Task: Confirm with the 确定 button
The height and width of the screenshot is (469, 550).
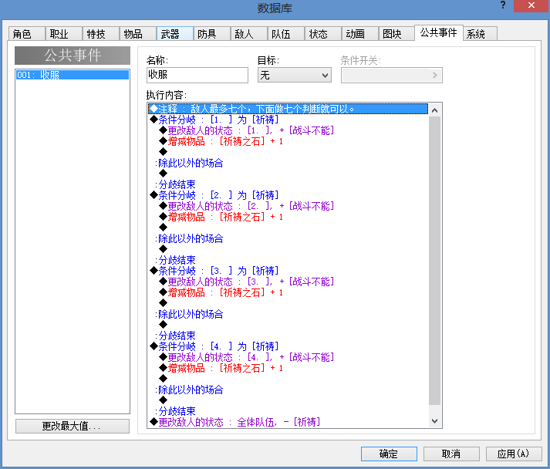Action: click(389, 454)
